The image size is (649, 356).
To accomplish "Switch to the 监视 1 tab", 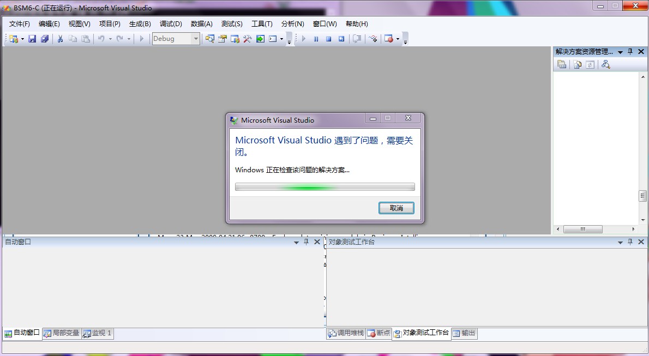I will click(97, 333).
